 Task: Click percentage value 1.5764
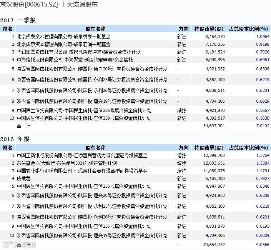(263, 156)
